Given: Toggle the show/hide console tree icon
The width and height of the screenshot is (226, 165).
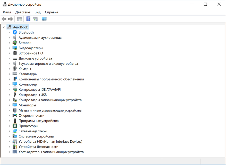Looking at the screenshot, I should 19,19.
